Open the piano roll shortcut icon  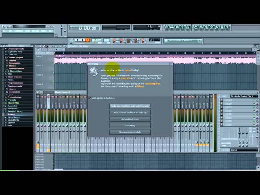[177, 27]
